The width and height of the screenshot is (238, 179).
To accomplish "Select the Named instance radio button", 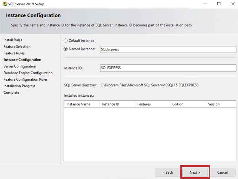I will coord(66,49).
